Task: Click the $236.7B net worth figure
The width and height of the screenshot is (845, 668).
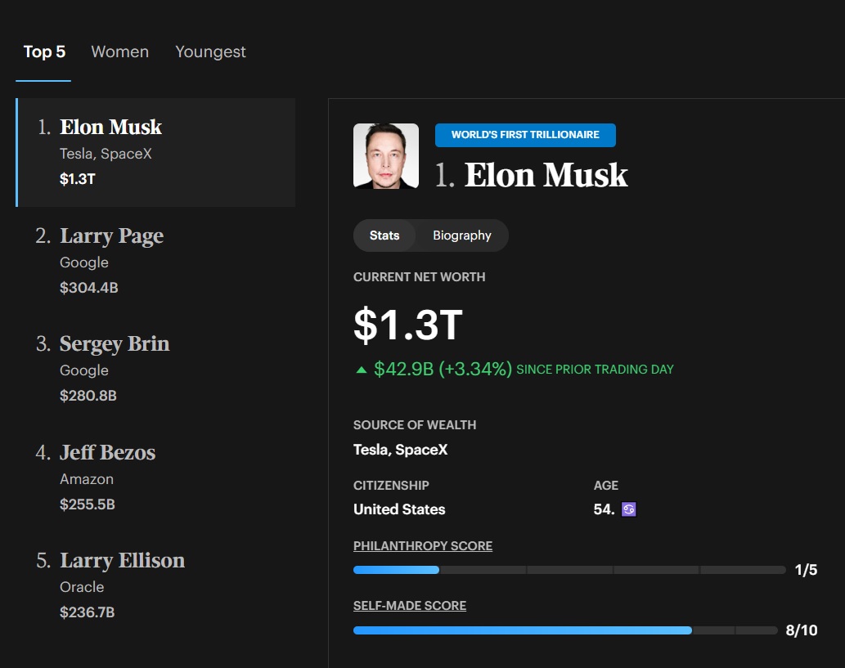Action: [88, 612]
